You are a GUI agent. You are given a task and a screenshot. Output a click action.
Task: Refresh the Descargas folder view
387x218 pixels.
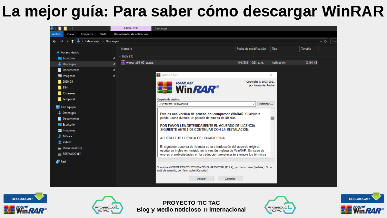coord(325,41)
